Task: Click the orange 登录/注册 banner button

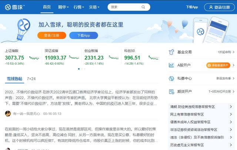Action: coord(52,35)
